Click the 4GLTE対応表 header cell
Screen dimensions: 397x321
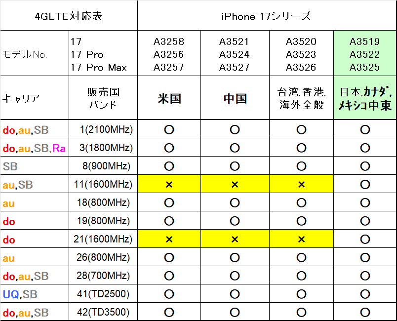pos(69,16)
